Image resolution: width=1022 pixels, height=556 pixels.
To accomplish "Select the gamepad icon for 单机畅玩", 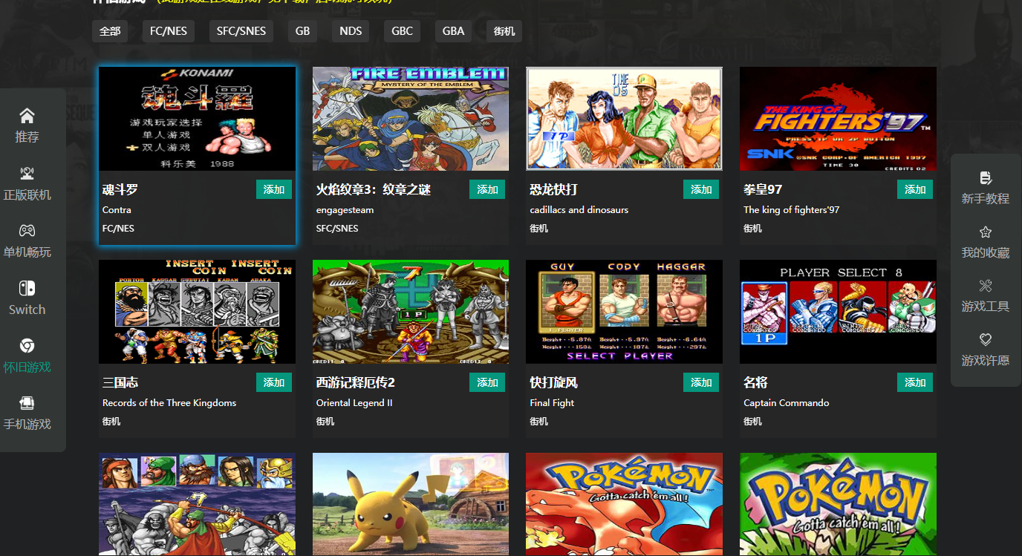I will pyautogui.click(x=27, y=231).
